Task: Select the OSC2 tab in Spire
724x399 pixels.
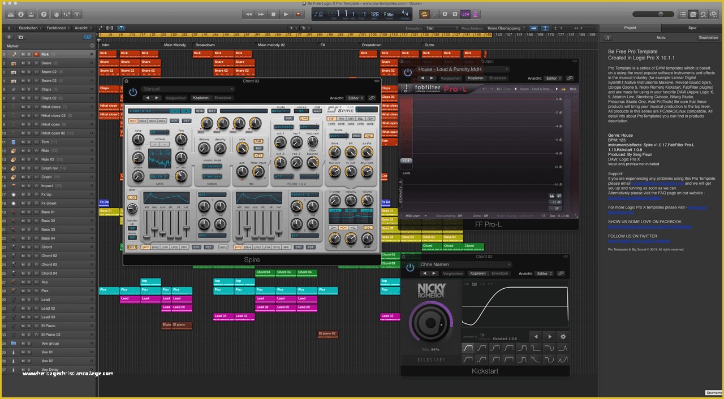Action: (143, 121)
